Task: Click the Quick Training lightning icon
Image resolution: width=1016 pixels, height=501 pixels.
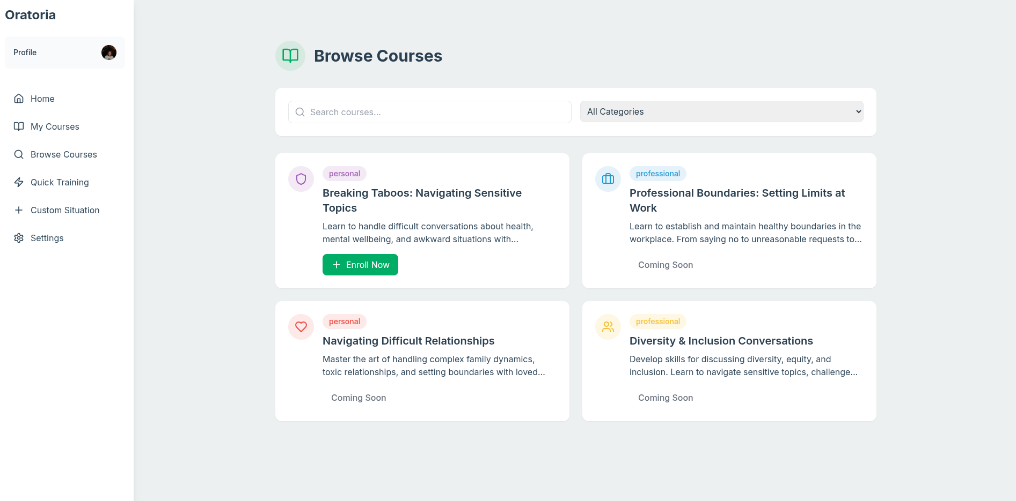Action: click(x=19, y=182)
